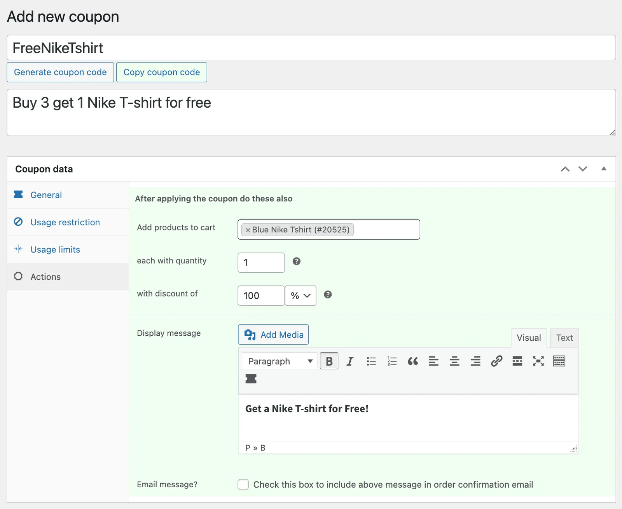The image size is (622, 509).
Task: Check the Email message checkbox
Action: [x=243, y=485]
